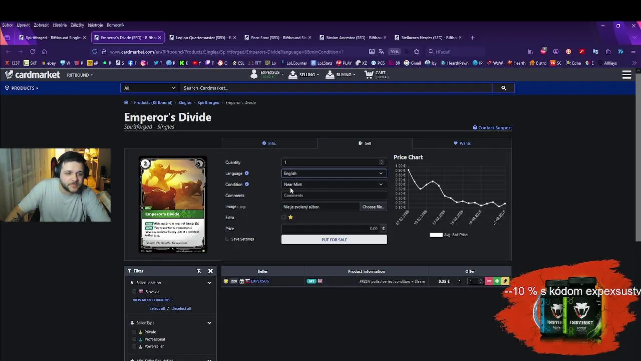This screenshot has width=641, height=361.
Task: Click Choose file for image upload
Action: click(x=373, y=207)
